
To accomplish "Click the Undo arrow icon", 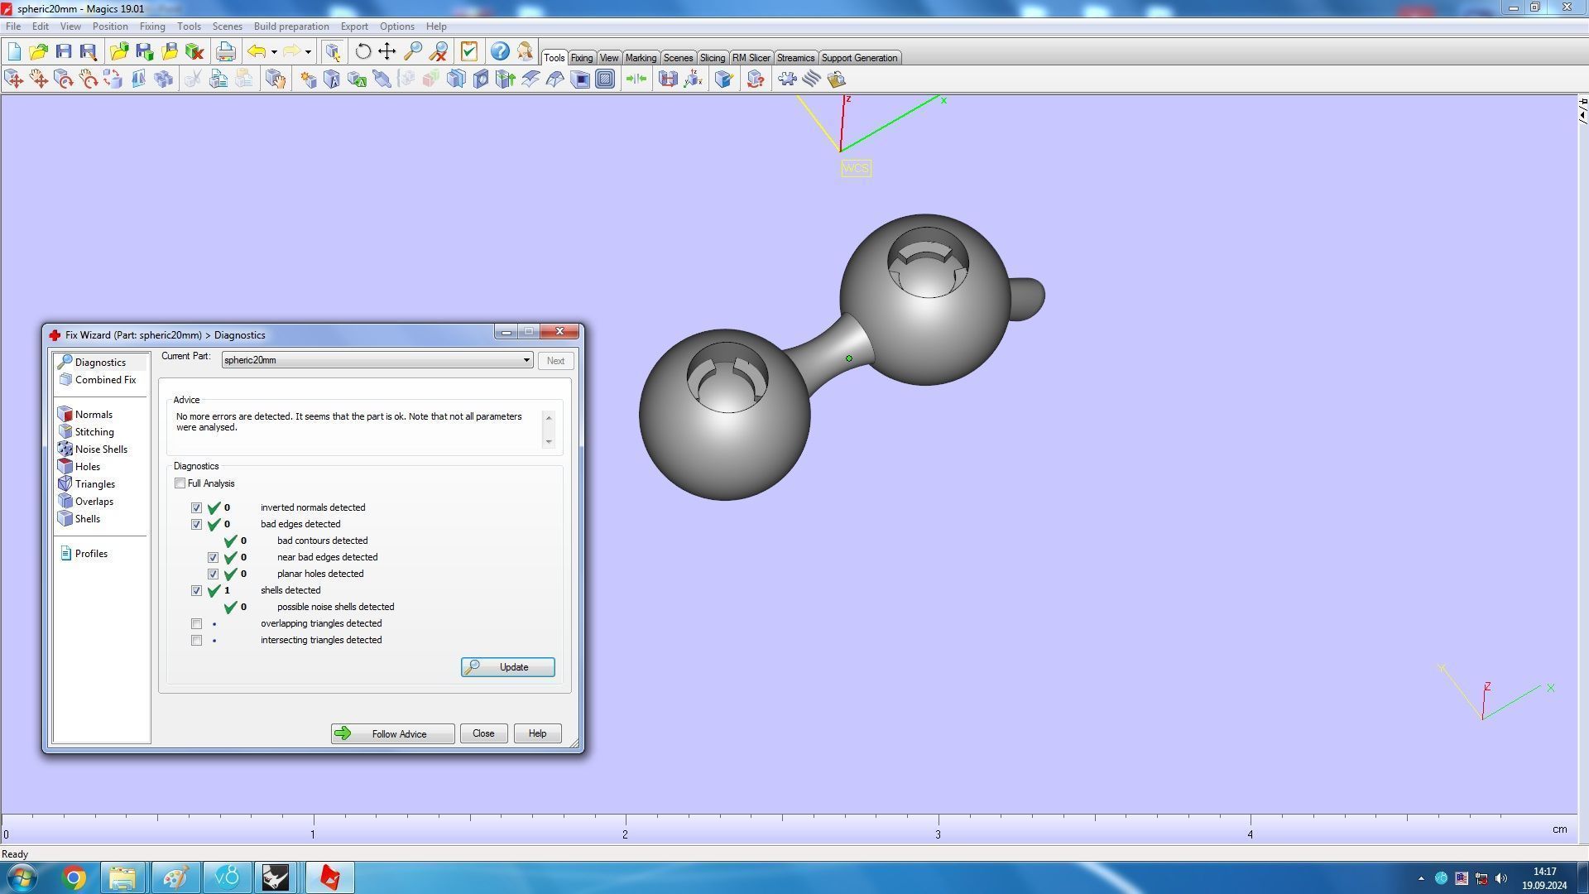I will click(257, 52).
